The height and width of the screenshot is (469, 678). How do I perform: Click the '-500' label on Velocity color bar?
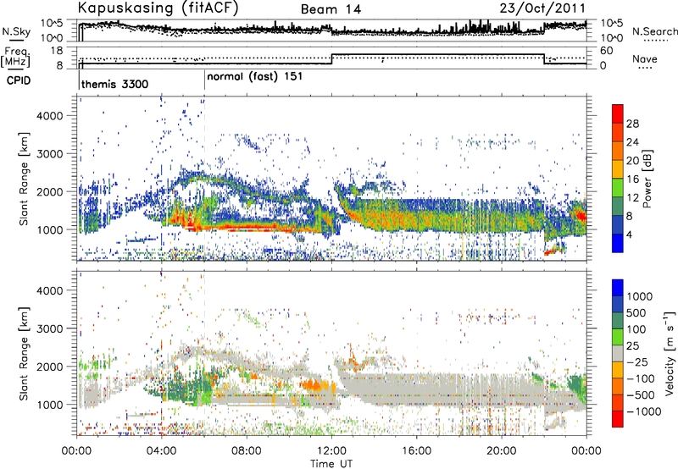coord(641,395)
